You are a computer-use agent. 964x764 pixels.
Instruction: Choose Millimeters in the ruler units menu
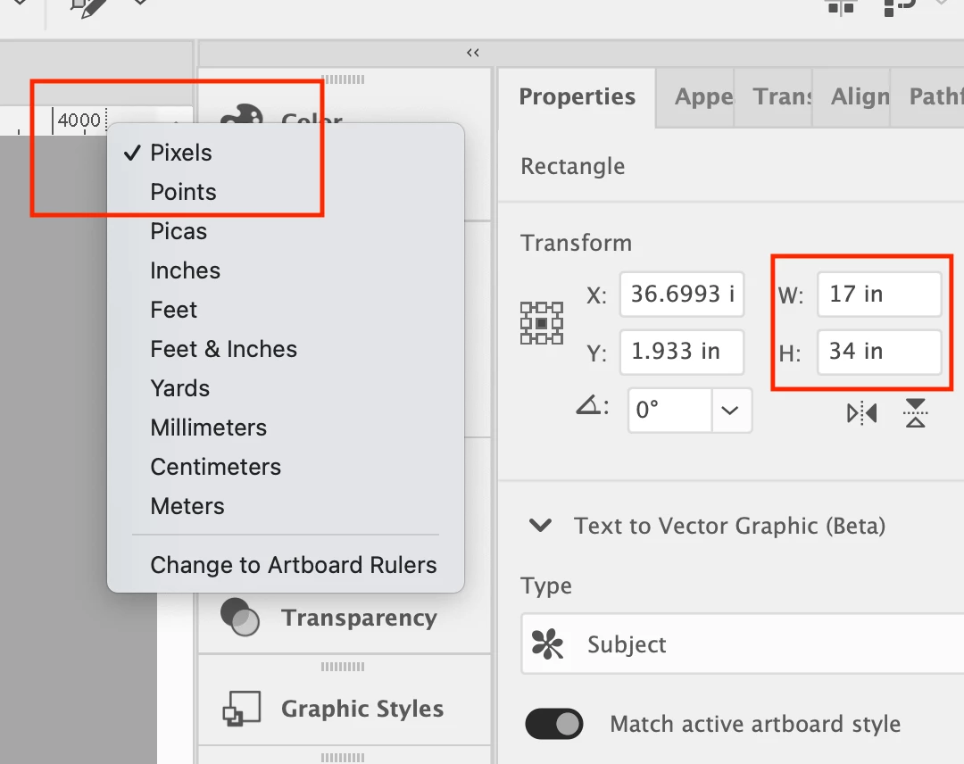click(208, 428)
